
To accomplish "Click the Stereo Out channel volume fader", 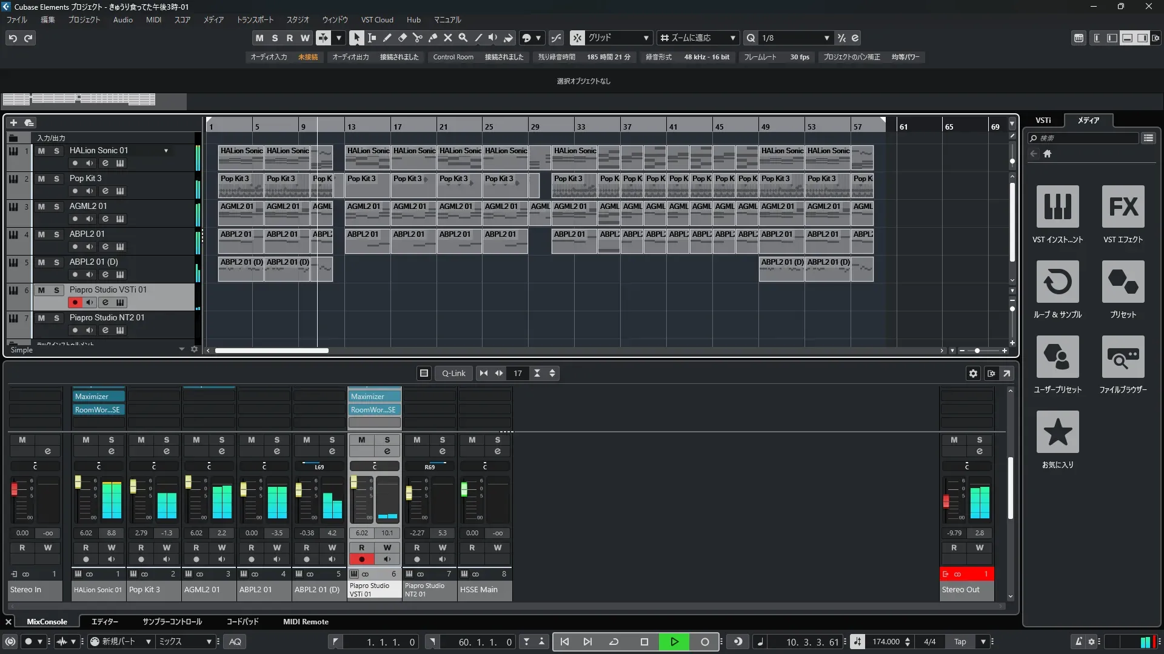I will [x=946, y=501].
